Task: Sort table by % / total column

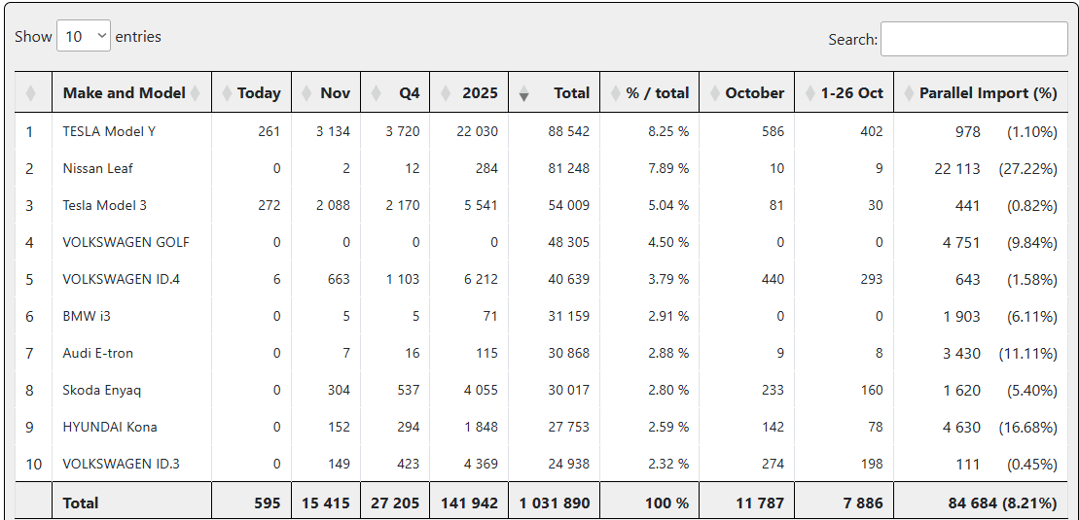Action: (x=650, y=92)
